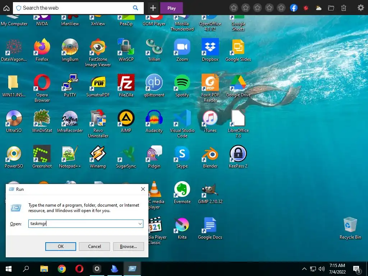The height and width of the screenshot is (276, 368).
Task: Open the Facebook shortcut in top bar
Action: pyautogui.click(x=294, y=8)
